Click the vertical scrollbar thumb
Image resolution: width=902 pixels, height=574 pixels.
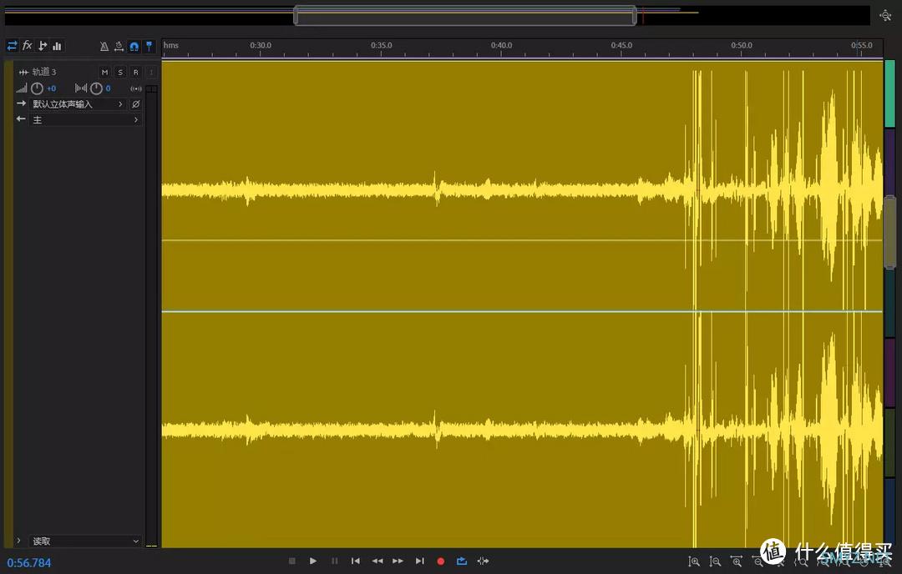coord(889,232)
